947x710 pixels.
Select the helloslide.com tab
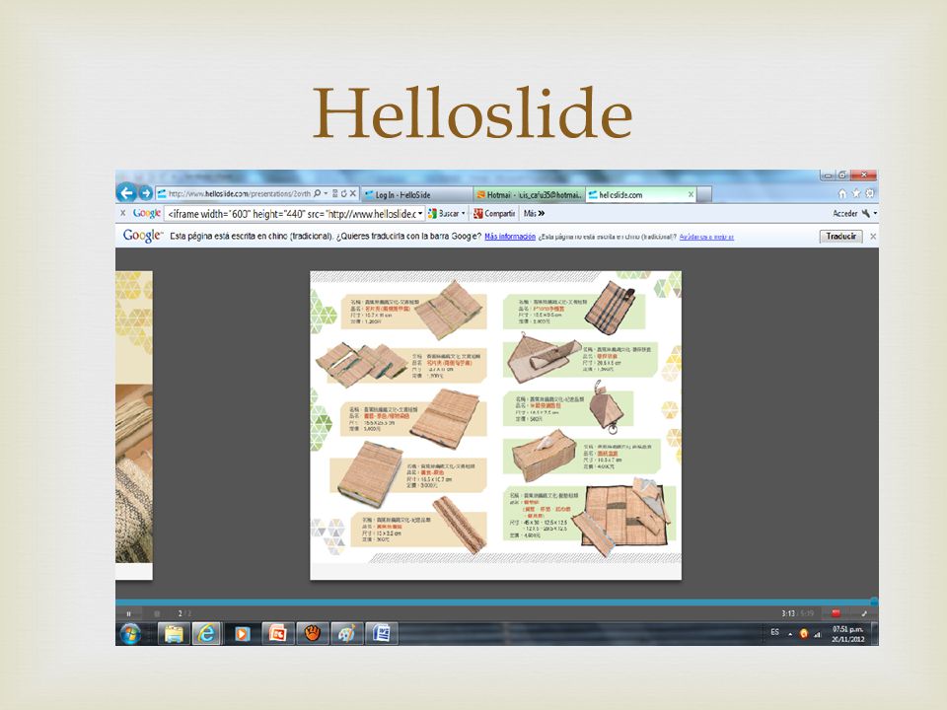pyautogui.click(x=641, y=194)
